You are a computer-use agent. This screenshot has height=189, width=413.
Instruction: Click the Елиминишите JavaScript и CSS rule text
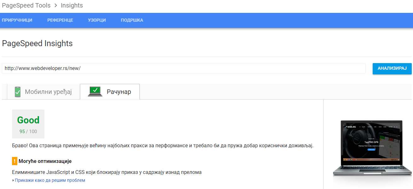pos(107,172)
